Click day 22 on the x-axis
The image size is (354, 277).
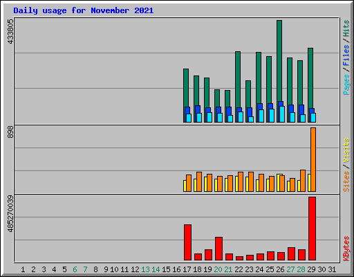coord(239,269)
